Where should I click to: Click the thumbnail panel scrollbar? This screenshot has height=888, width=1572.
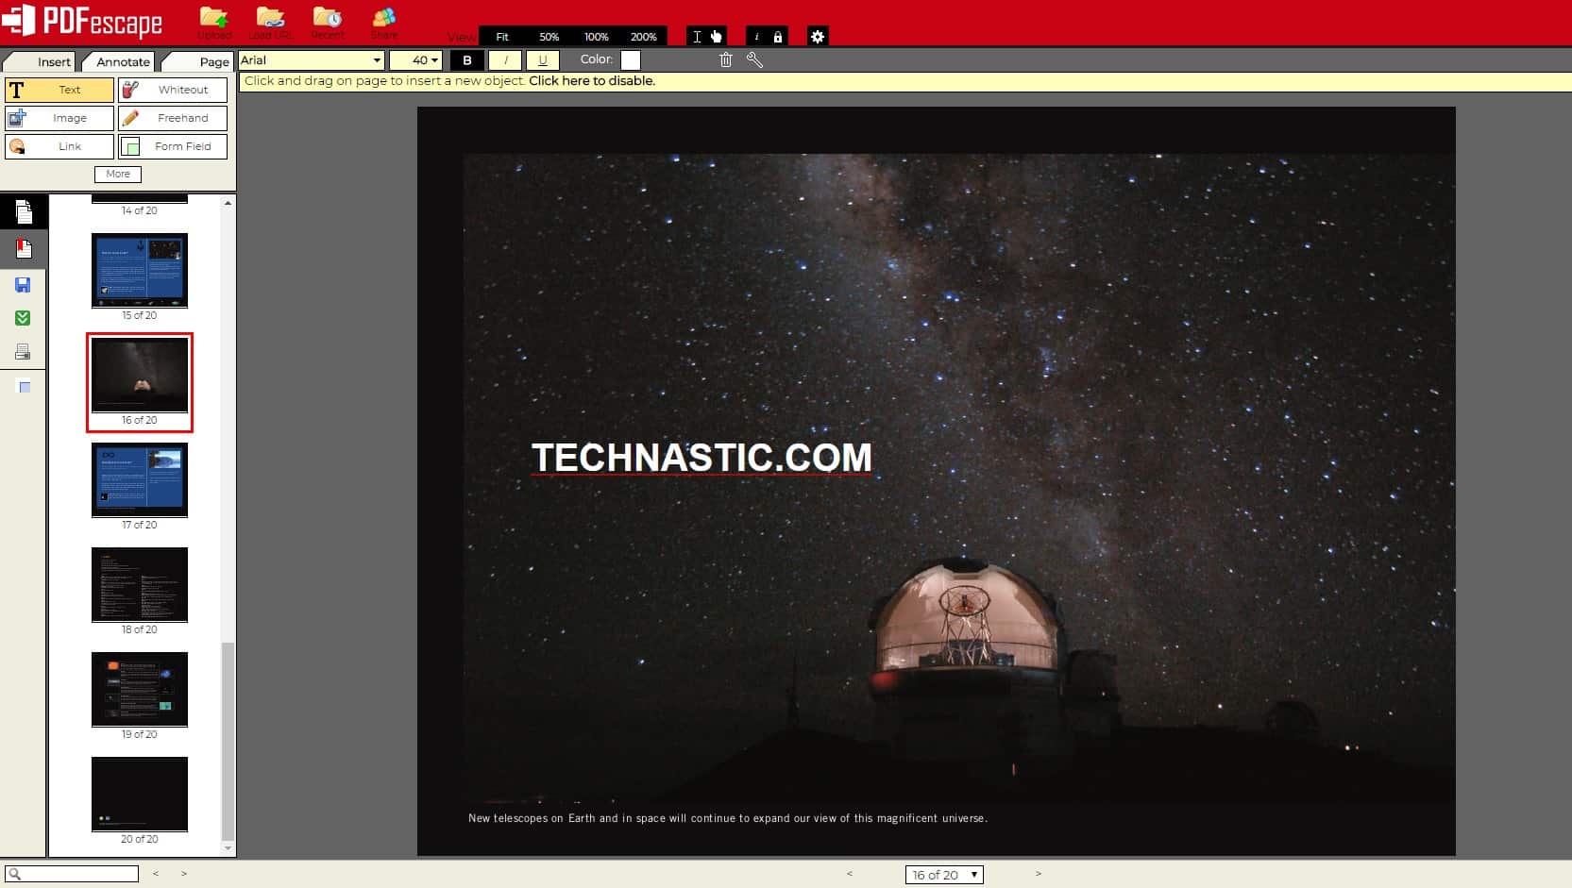pos(227,741)
